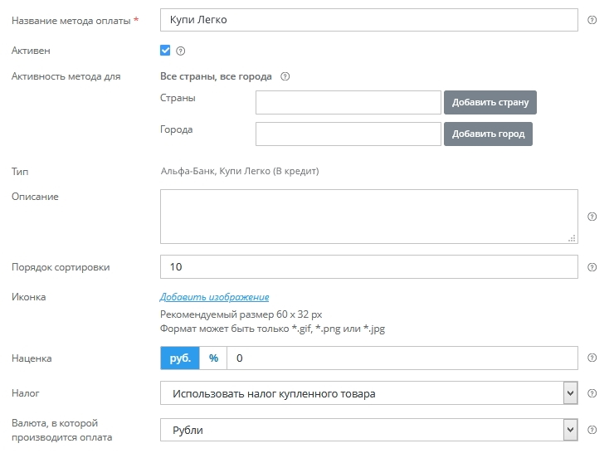
Task: Switch markup type to percent (%)
Action: click(x=213, y=358)
